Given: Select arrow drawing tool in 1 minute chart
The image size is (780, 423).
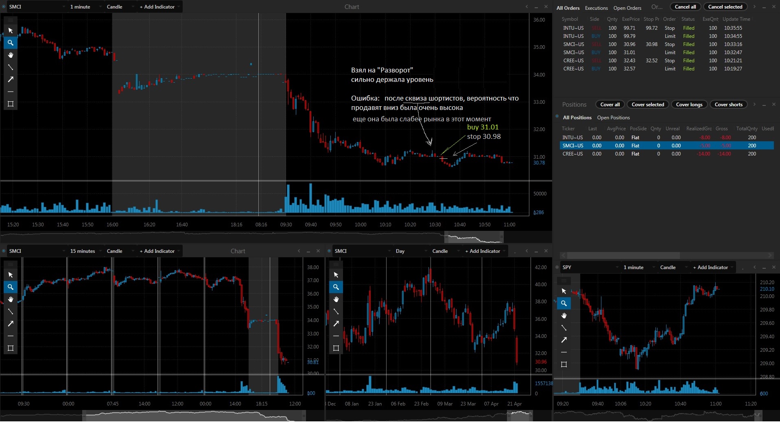Looking at the screenshot, I should (x=11, y=79).
